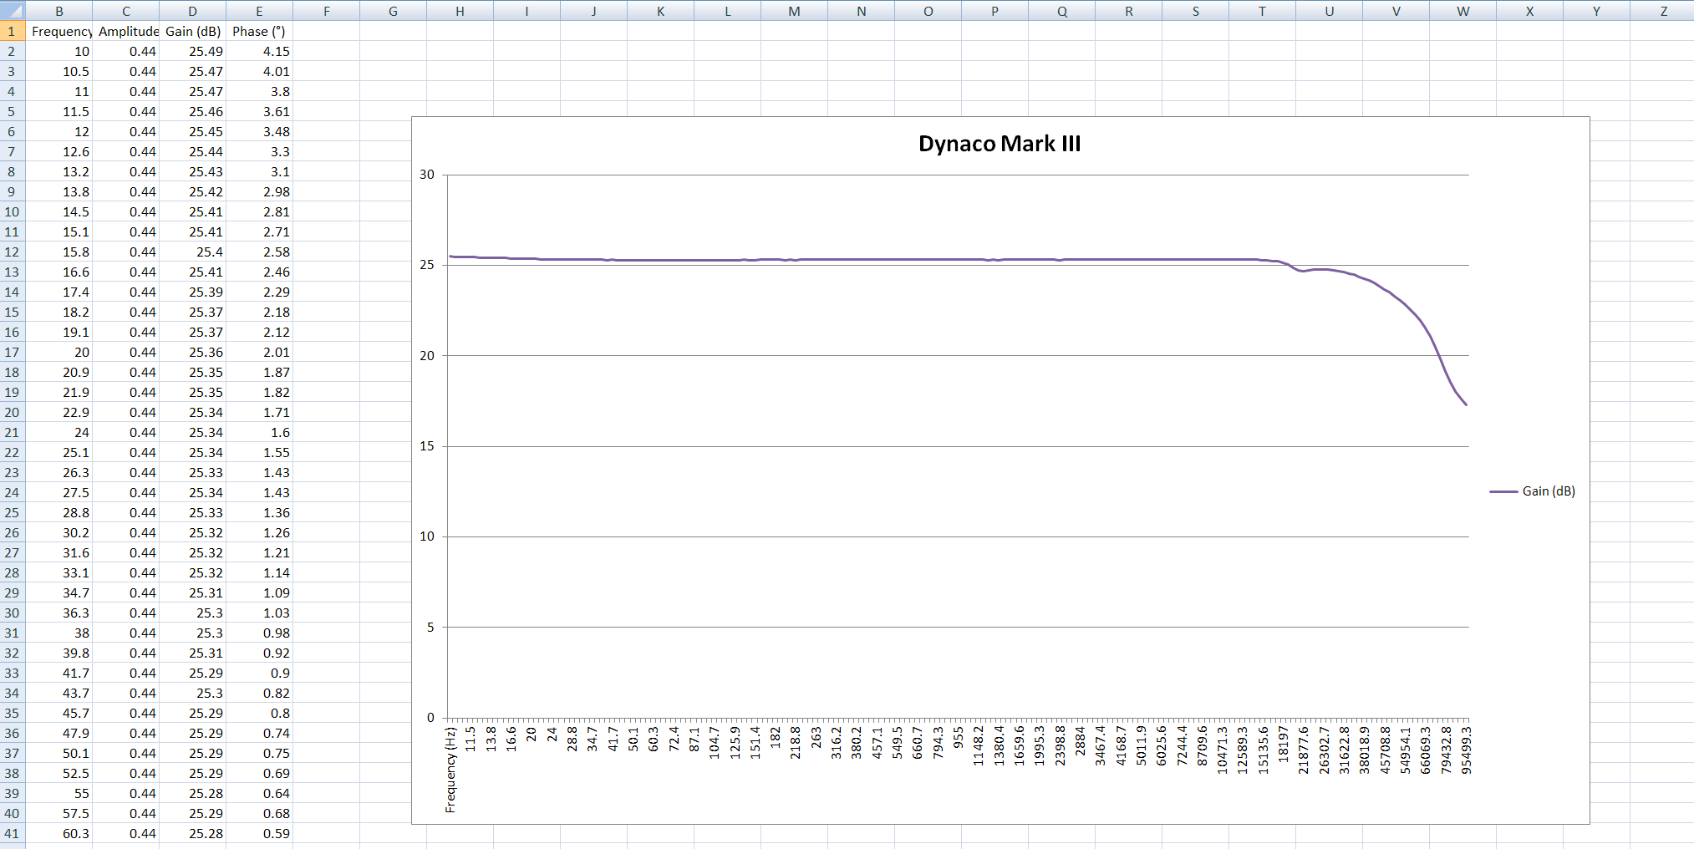Viewport: 1694px width, 849px height.
Task: Click phase cell 1.55
Action: coord(260,452)
